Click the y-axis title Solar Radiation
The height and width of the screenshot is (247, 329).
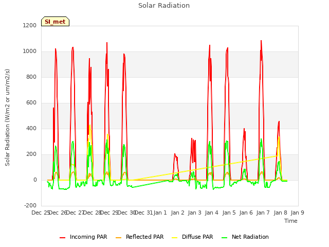click(x=7, y=117)
